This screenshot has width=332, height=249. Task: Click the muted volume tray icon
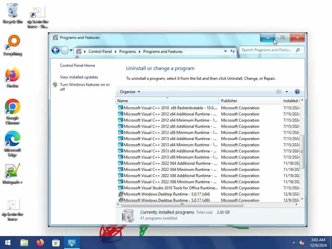(302, 243)
